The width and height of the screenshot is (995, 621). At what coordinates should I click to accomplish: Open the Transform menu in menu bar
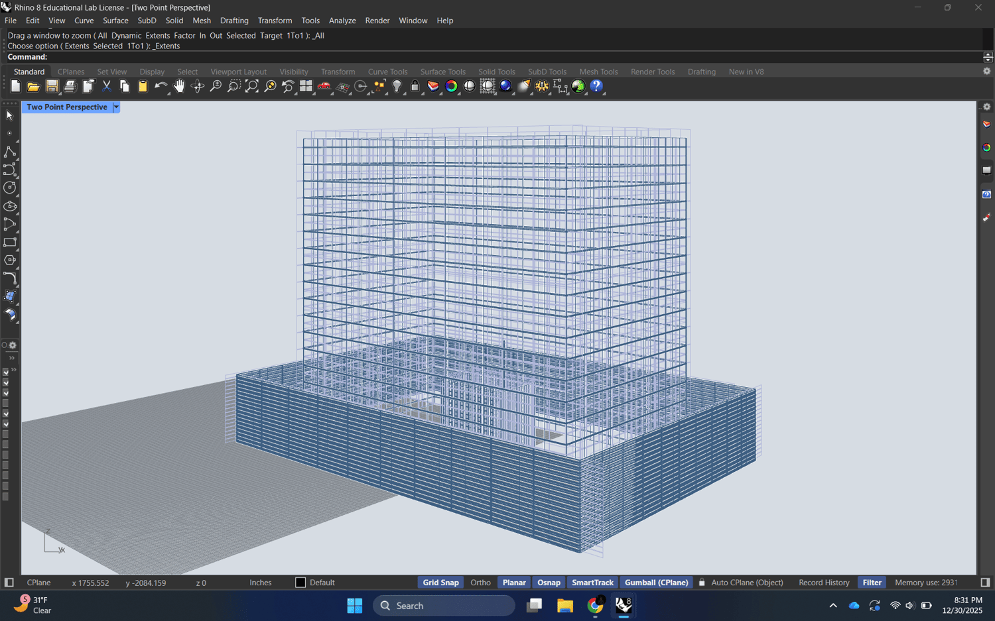(x=275, y=21)
